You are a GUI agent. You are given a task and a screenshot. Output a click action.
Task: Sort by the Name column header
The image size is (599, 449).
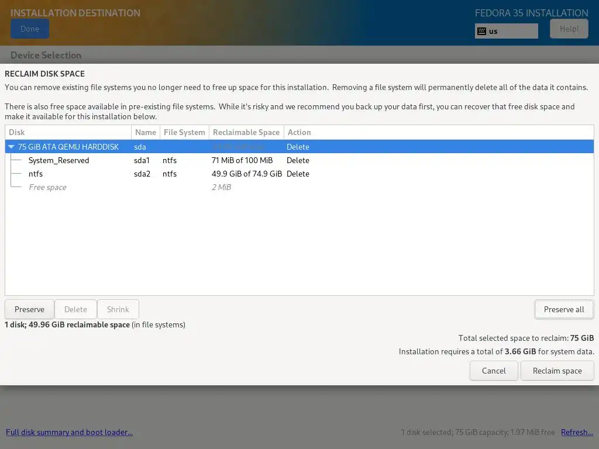(146, 132)
